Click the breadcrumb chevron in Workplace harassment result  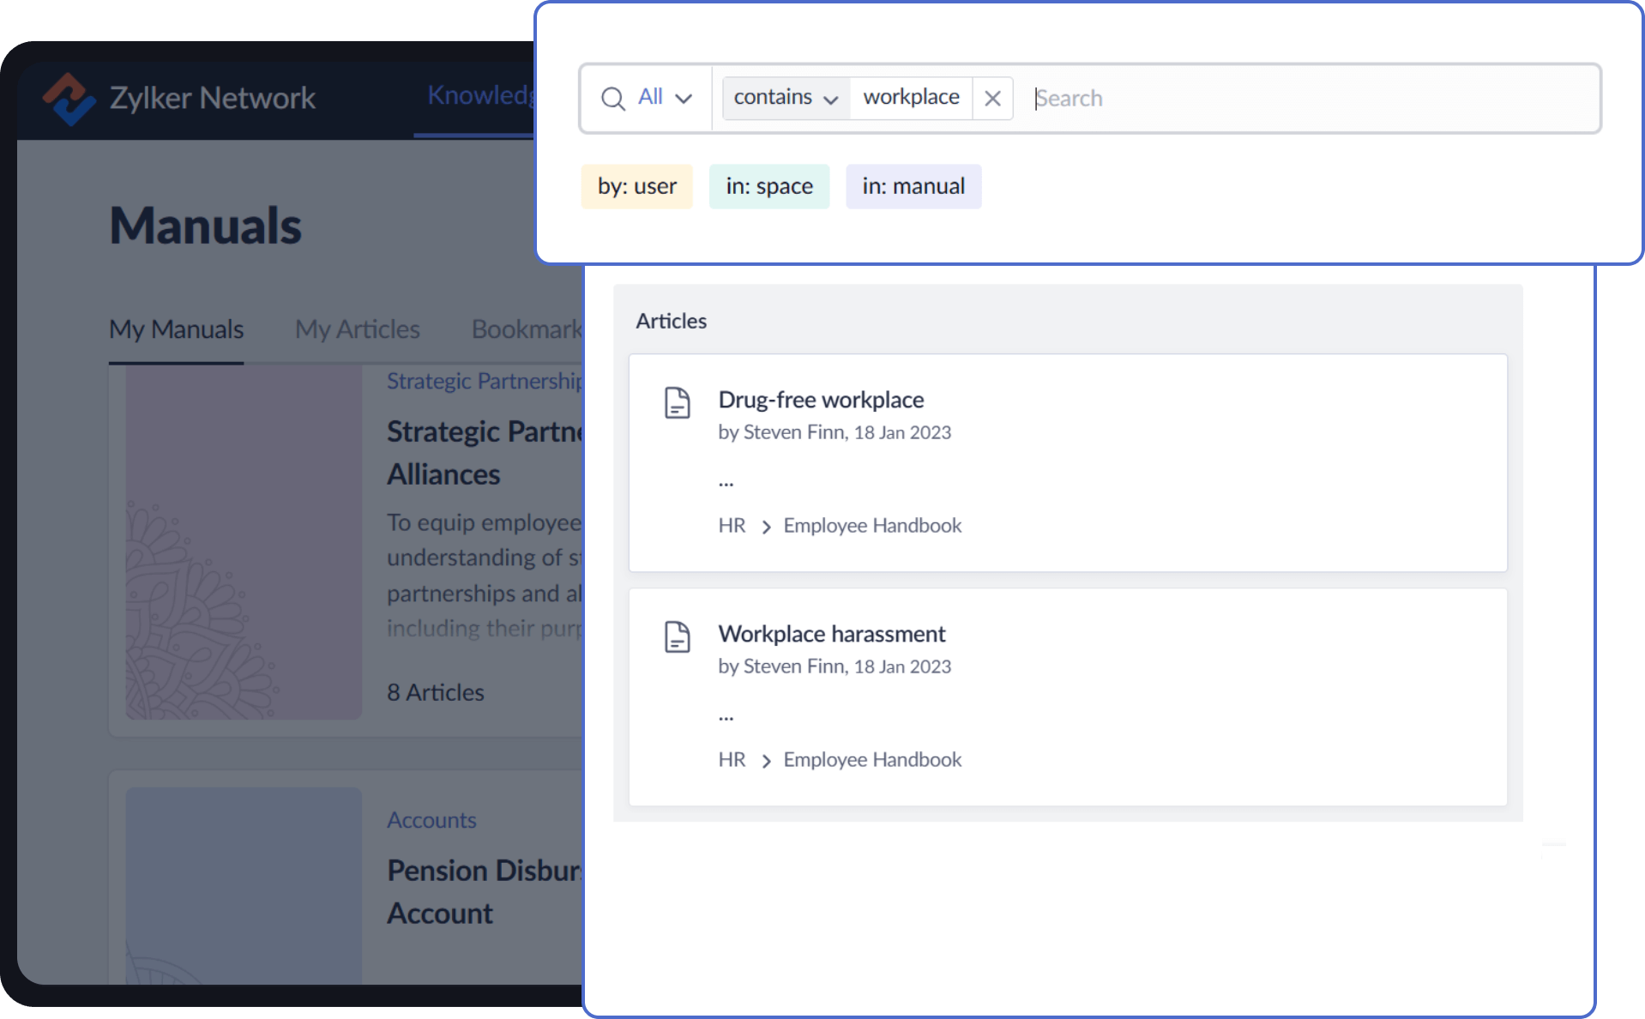pos(766,760)
